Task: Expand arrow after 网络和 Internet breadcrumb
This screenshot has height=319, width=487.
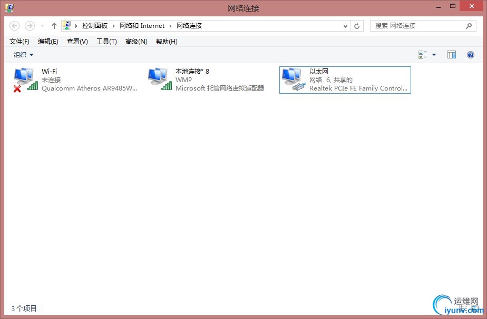Action: tap(171, 26)
